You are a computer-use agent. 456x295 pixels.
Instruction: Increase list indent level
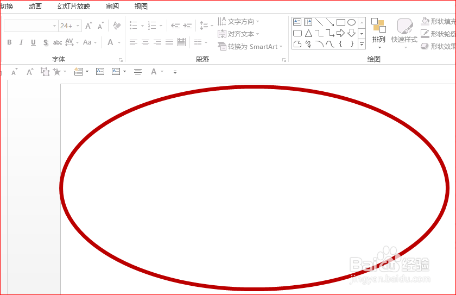[187, 26]
